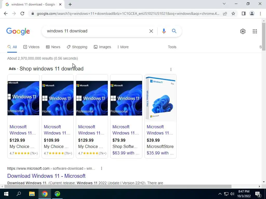Close the windows 11 download tab
The image size is (266, 199).
pos(60,5)
